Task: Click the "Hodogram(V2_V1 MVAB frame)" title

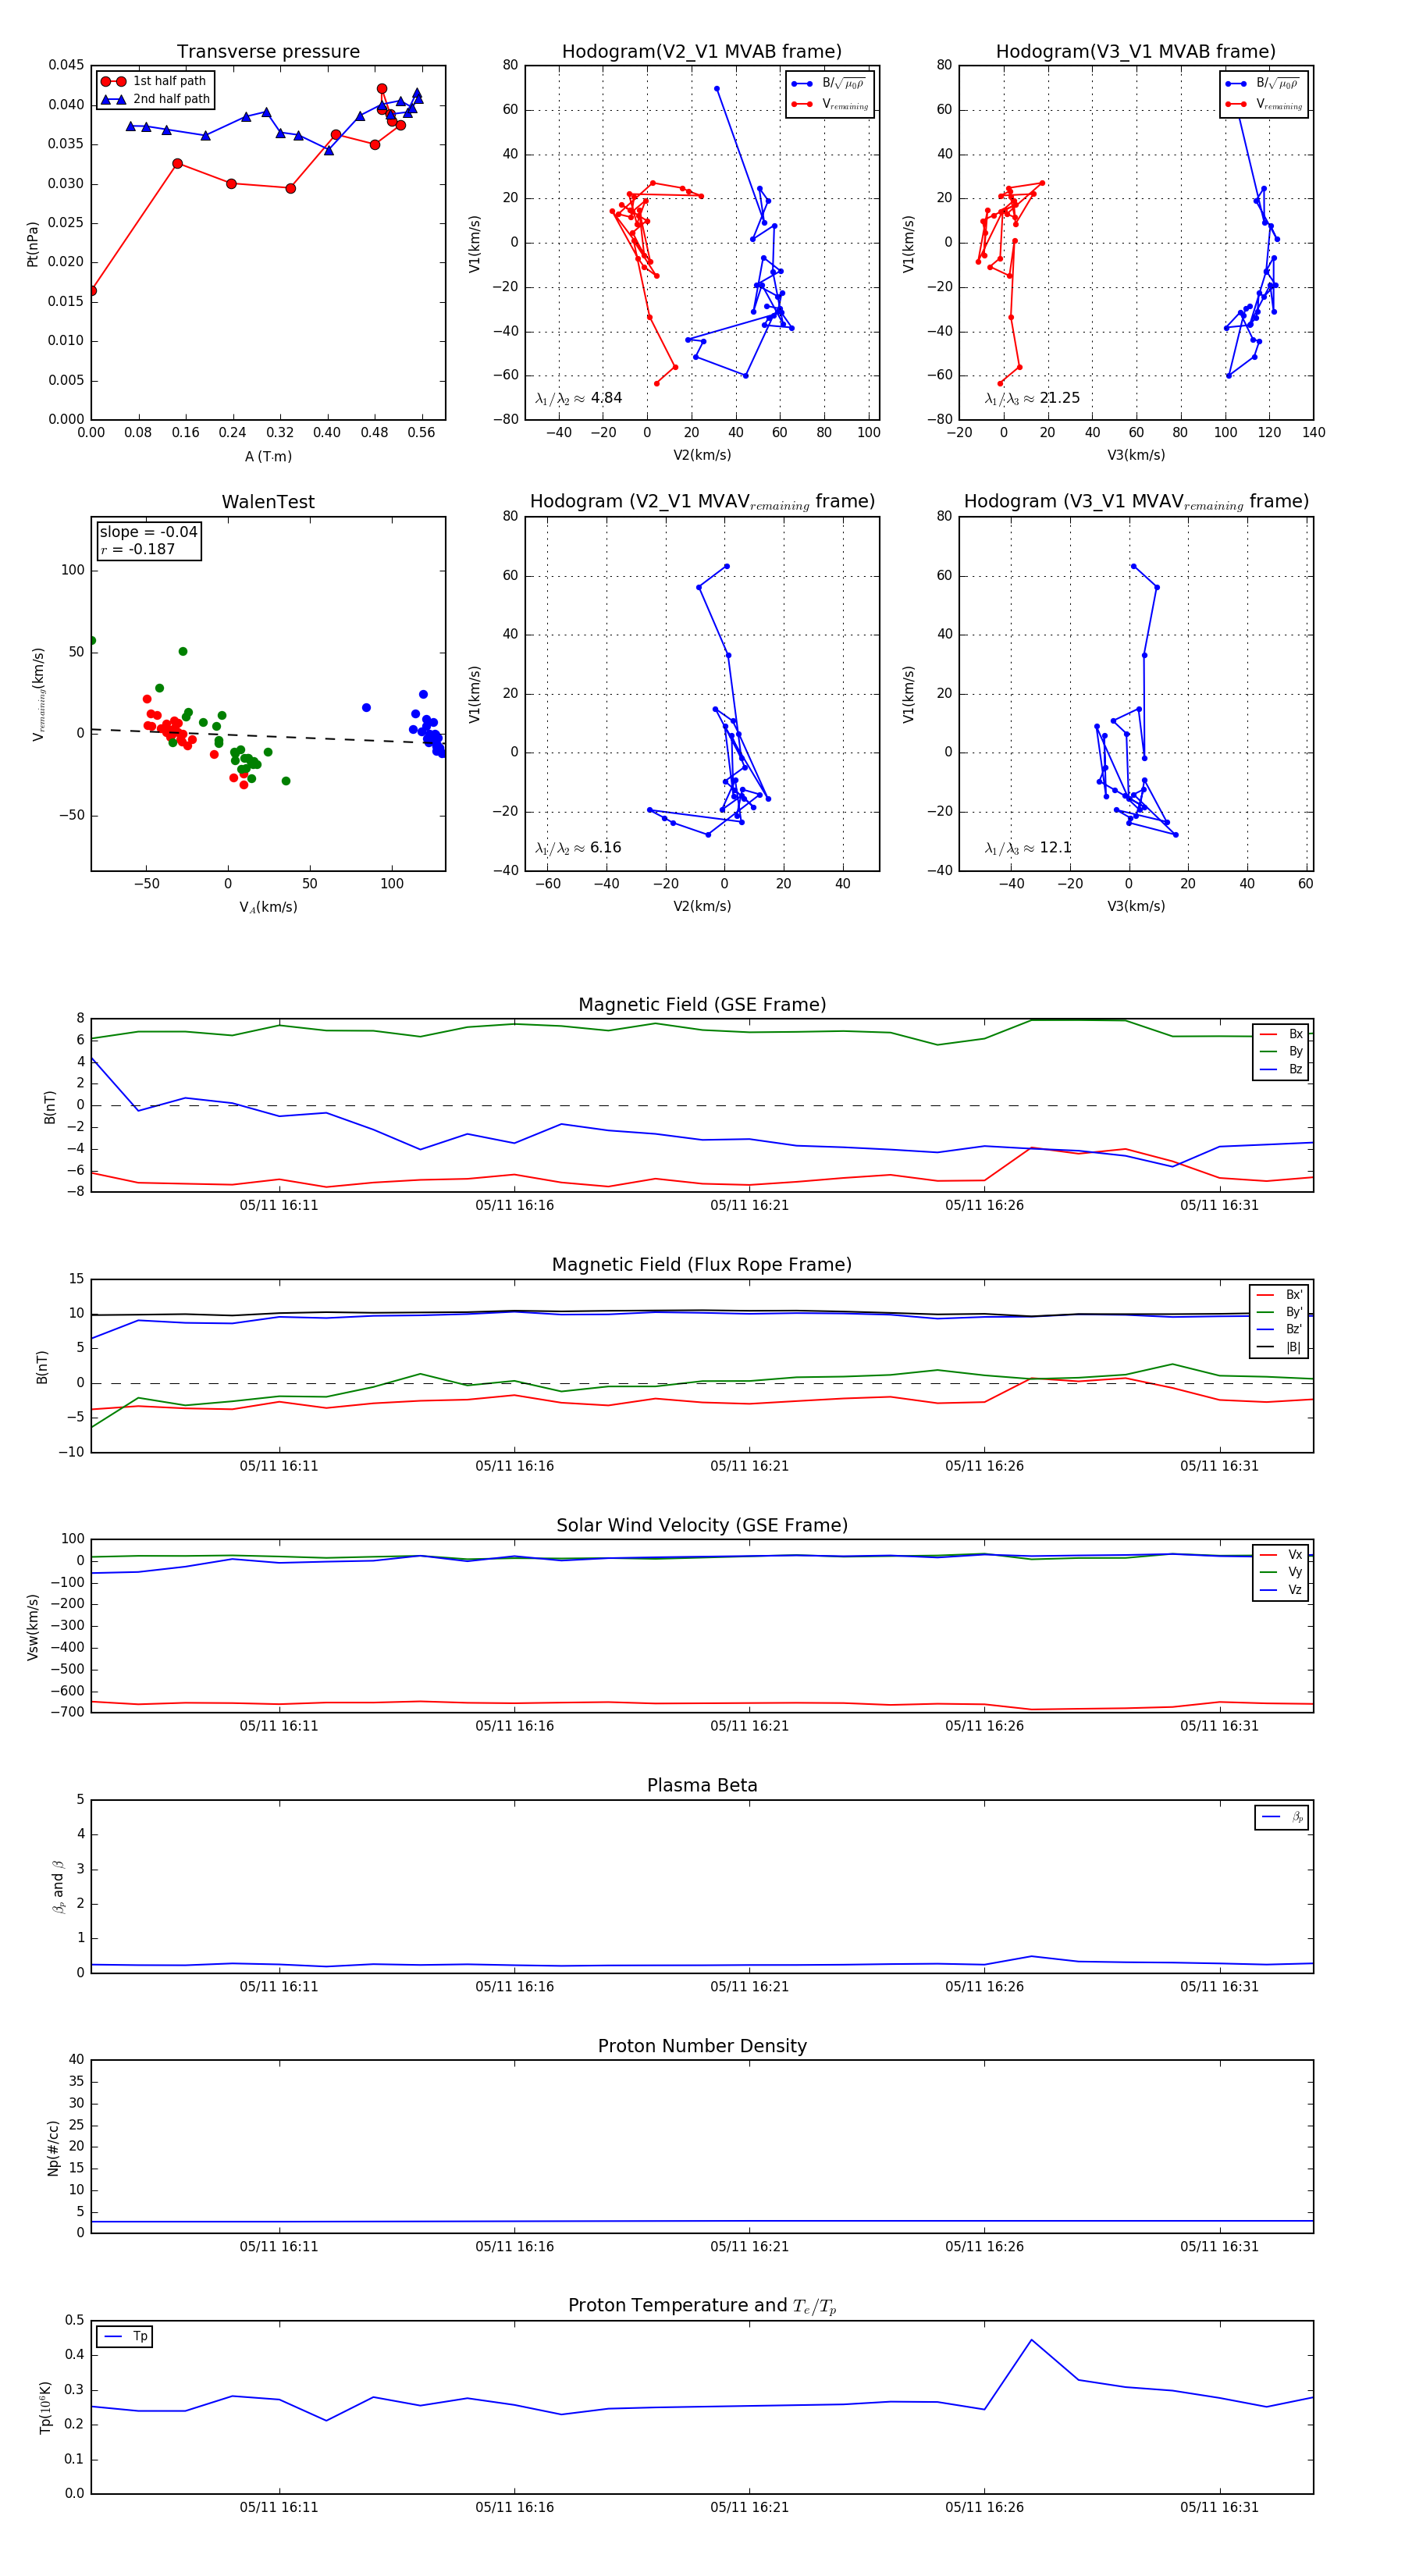Action: 702,52
